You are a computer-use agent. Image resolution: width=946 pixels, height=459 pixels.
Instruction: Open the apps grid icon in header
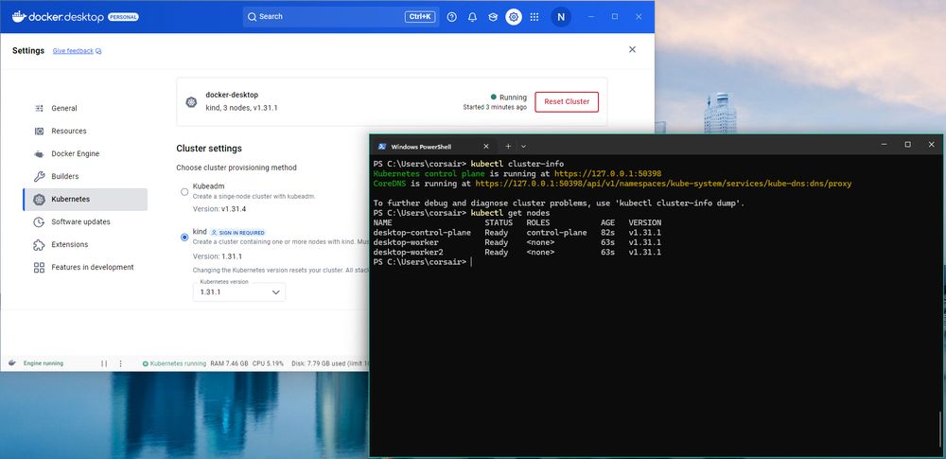[534, 17]
